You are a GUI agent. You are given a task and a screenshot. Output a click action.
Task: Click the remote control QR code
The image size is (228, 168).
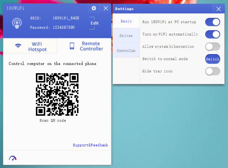click(57, 94)
